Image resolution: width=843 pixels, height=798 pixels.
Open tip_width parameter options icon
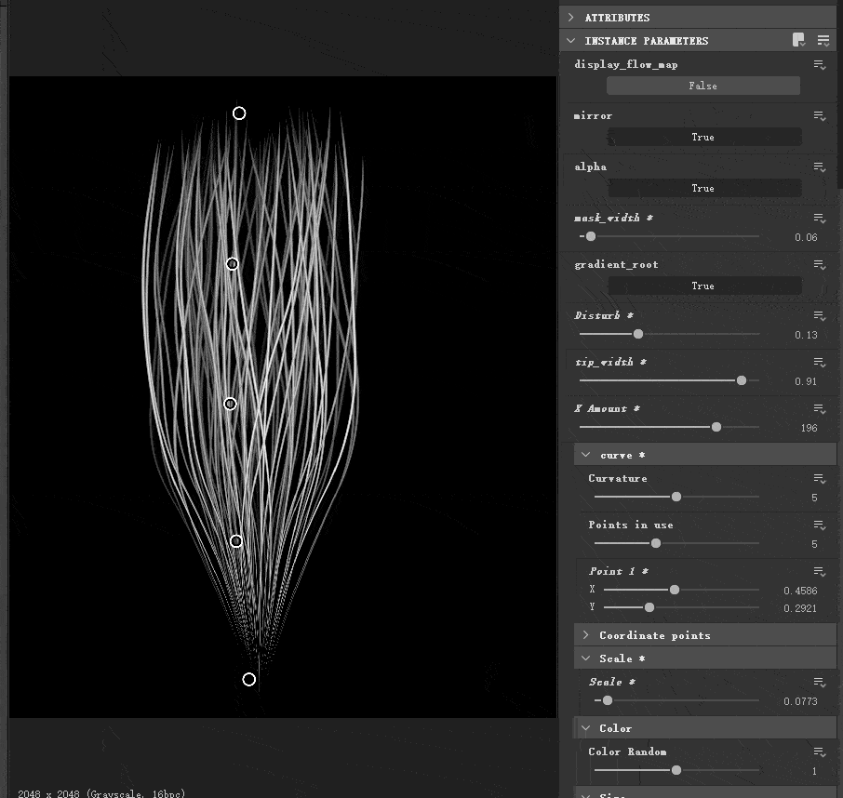click(820, 363)
